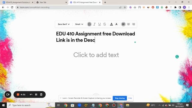Open the Chrome profile avatar

(184, 7)
